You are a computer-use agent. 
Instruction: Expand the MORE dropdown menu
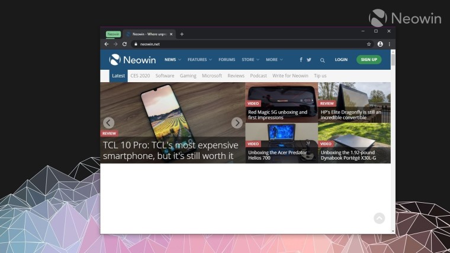coord(274,60)
